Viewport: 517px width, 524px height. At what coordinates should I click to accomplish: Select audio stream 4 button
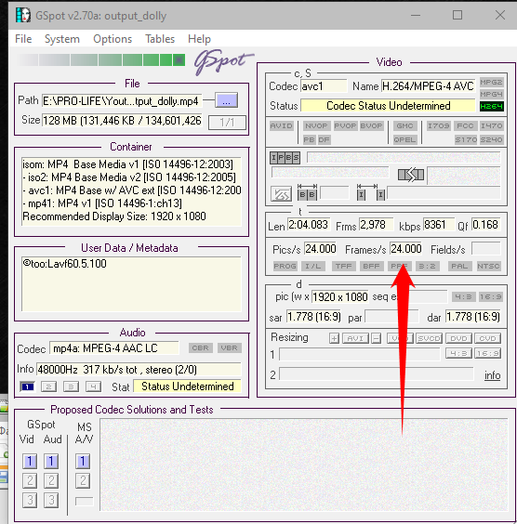point(93,387)
